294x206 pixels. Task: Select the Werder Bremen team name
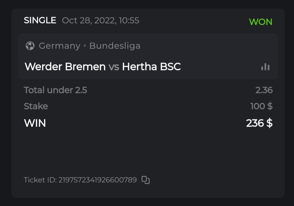pyautogui.click(x=65, y=67)
